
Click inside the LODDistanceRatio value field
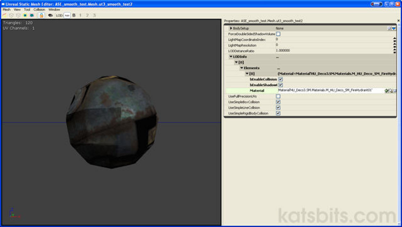[x=298, y=51]
